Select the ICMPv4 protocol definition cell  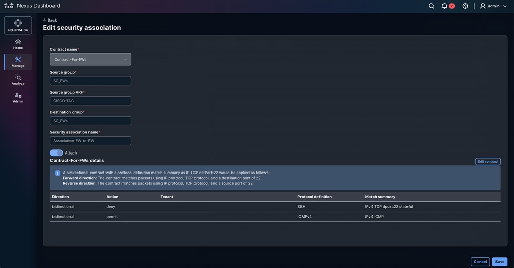[305, 217]
